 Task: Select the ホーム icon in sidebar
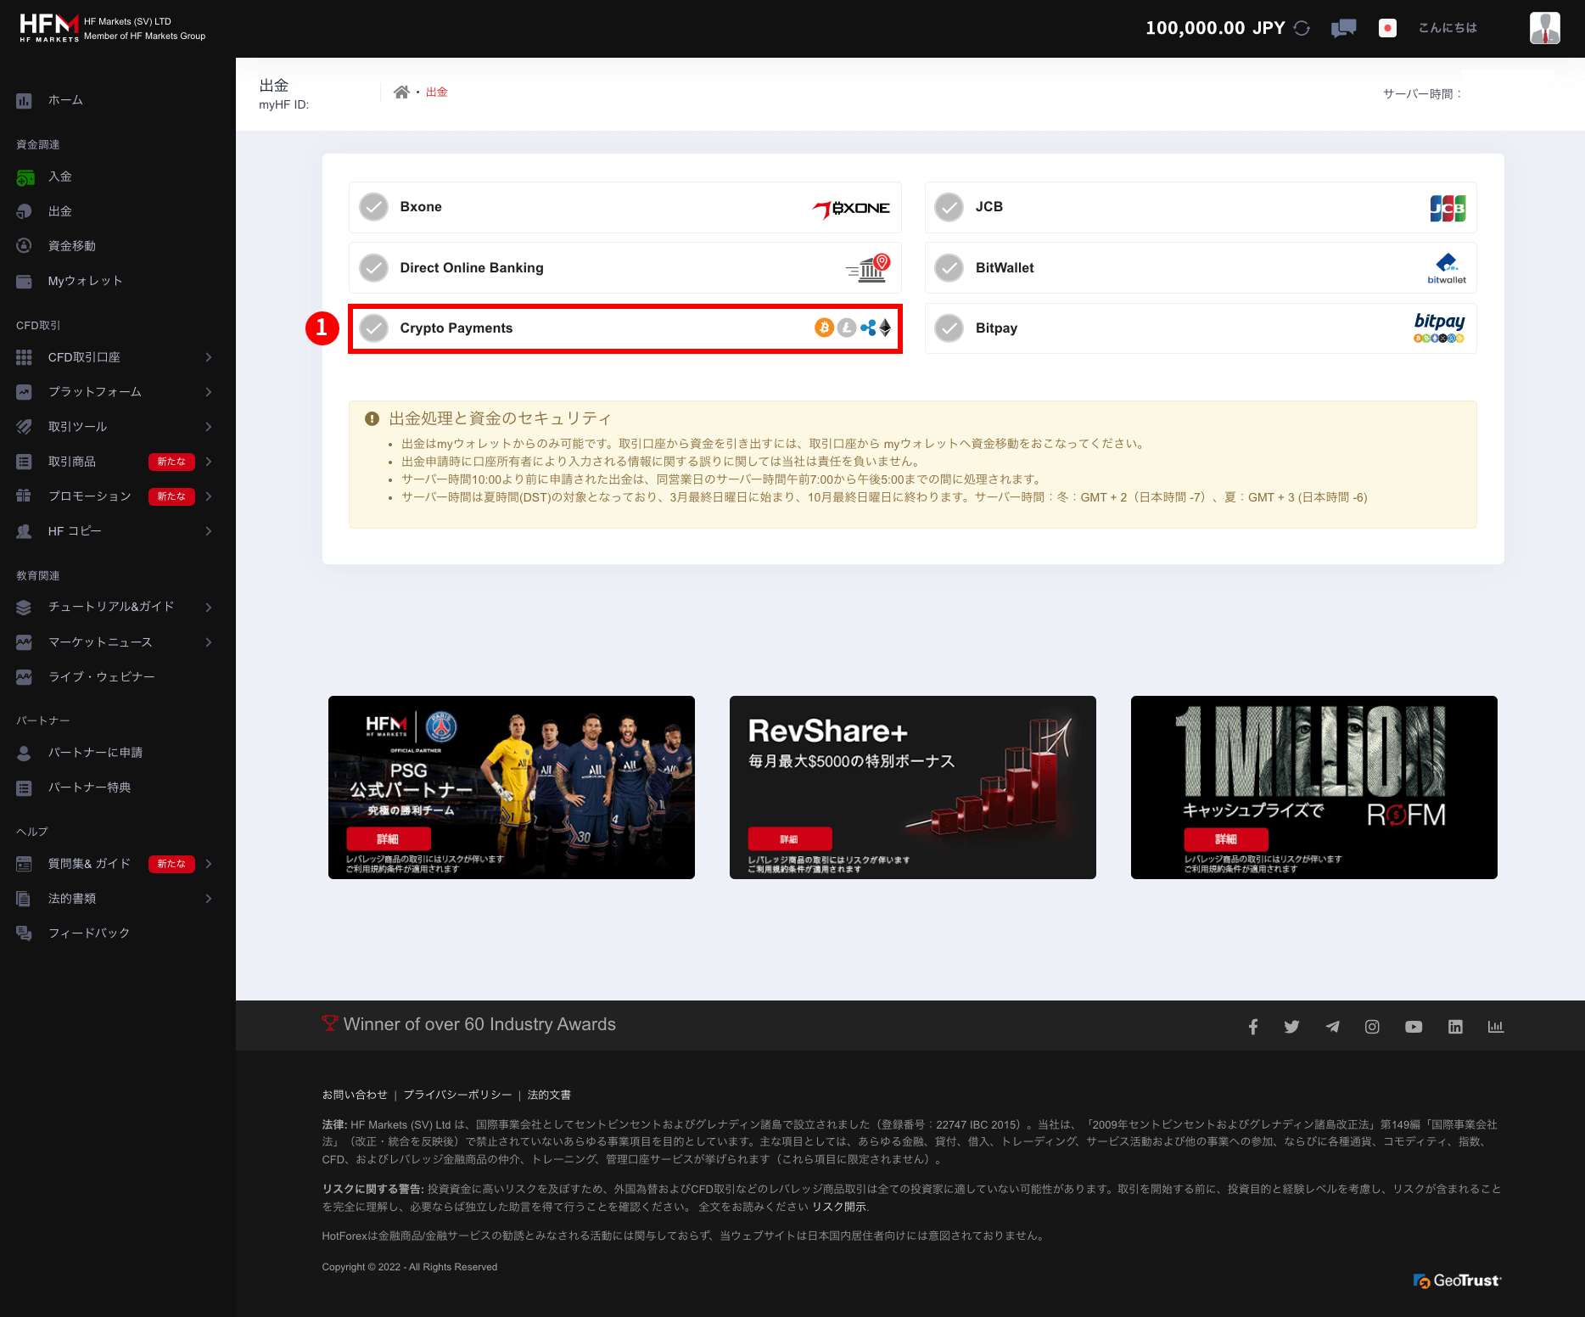23,100
